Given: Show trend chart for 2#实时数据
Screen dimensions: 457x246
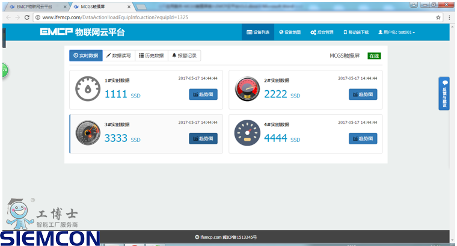Looking at the screenshot, I should coord(363,94).
